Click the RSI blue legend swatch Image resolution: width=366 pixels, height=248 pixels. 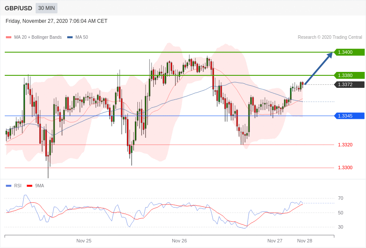pos(9,186)
